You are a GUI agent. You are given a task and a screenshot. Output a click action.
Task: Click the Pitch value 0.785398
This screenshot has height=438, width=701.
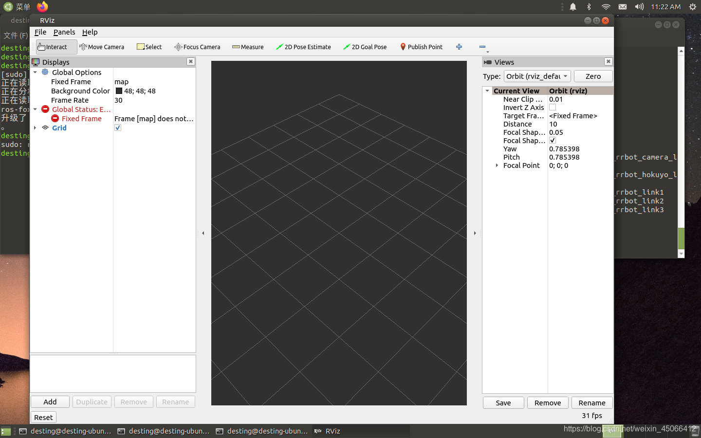point(564,157)
